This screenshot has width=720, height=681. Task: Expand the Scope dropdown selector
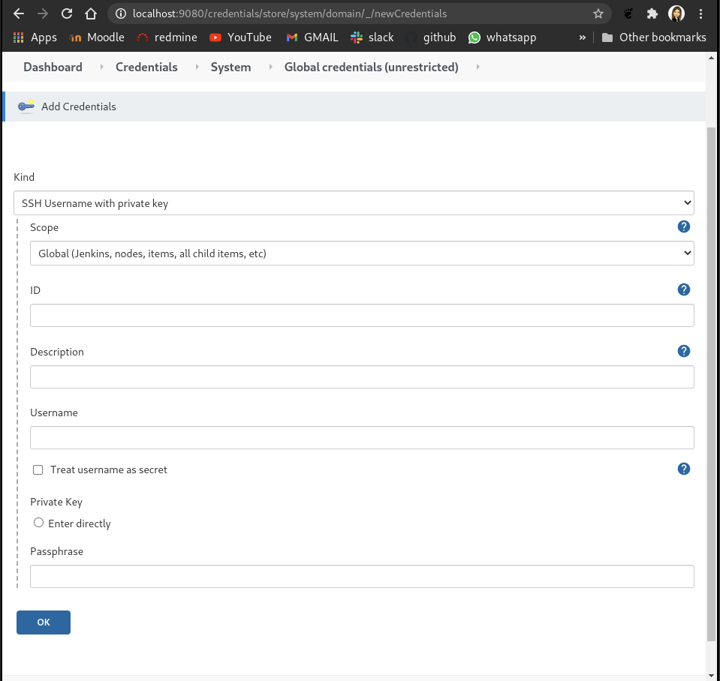pos(362,253)
